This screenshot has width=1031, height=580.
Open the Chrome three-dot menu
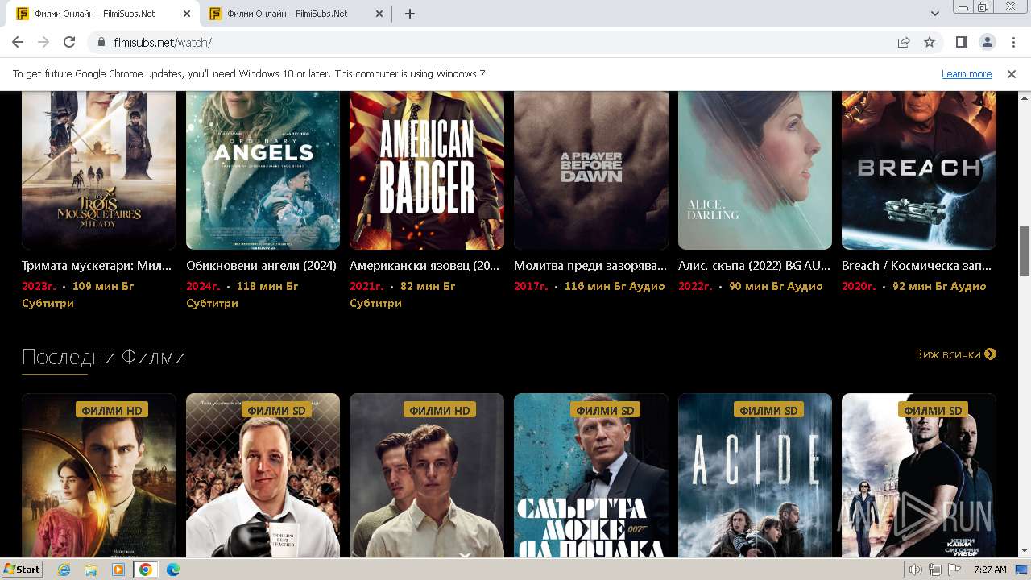click(x=1012, y=42)
